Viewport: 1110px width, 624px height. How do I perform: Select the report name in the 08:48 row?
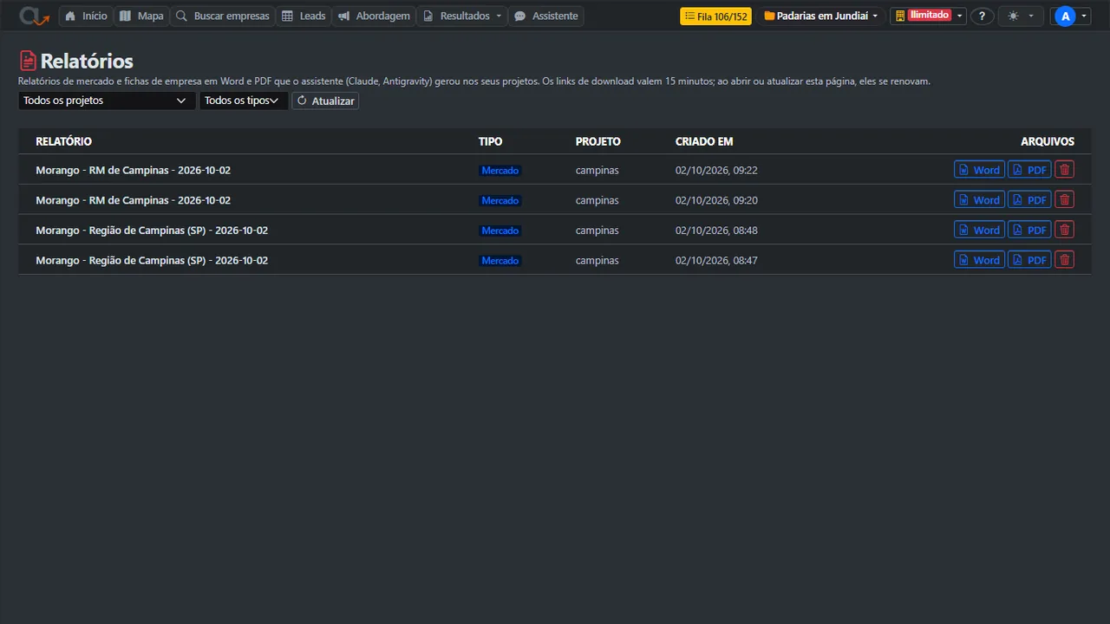pyautogui.click(x=152, y=231)
